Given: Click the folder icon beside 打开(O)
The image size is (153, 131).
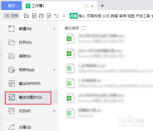Looking at the screenshot, I should point(12,42).
